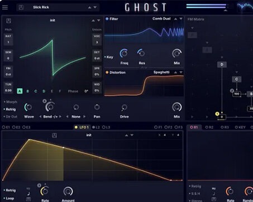Viewport: 253px width, 202px height.
Task: Click the filter Freq knob
Action: click(x=124, y=53)
